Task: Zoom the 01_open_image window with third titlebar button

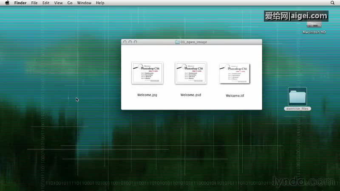Action: [x=135, y=42]
